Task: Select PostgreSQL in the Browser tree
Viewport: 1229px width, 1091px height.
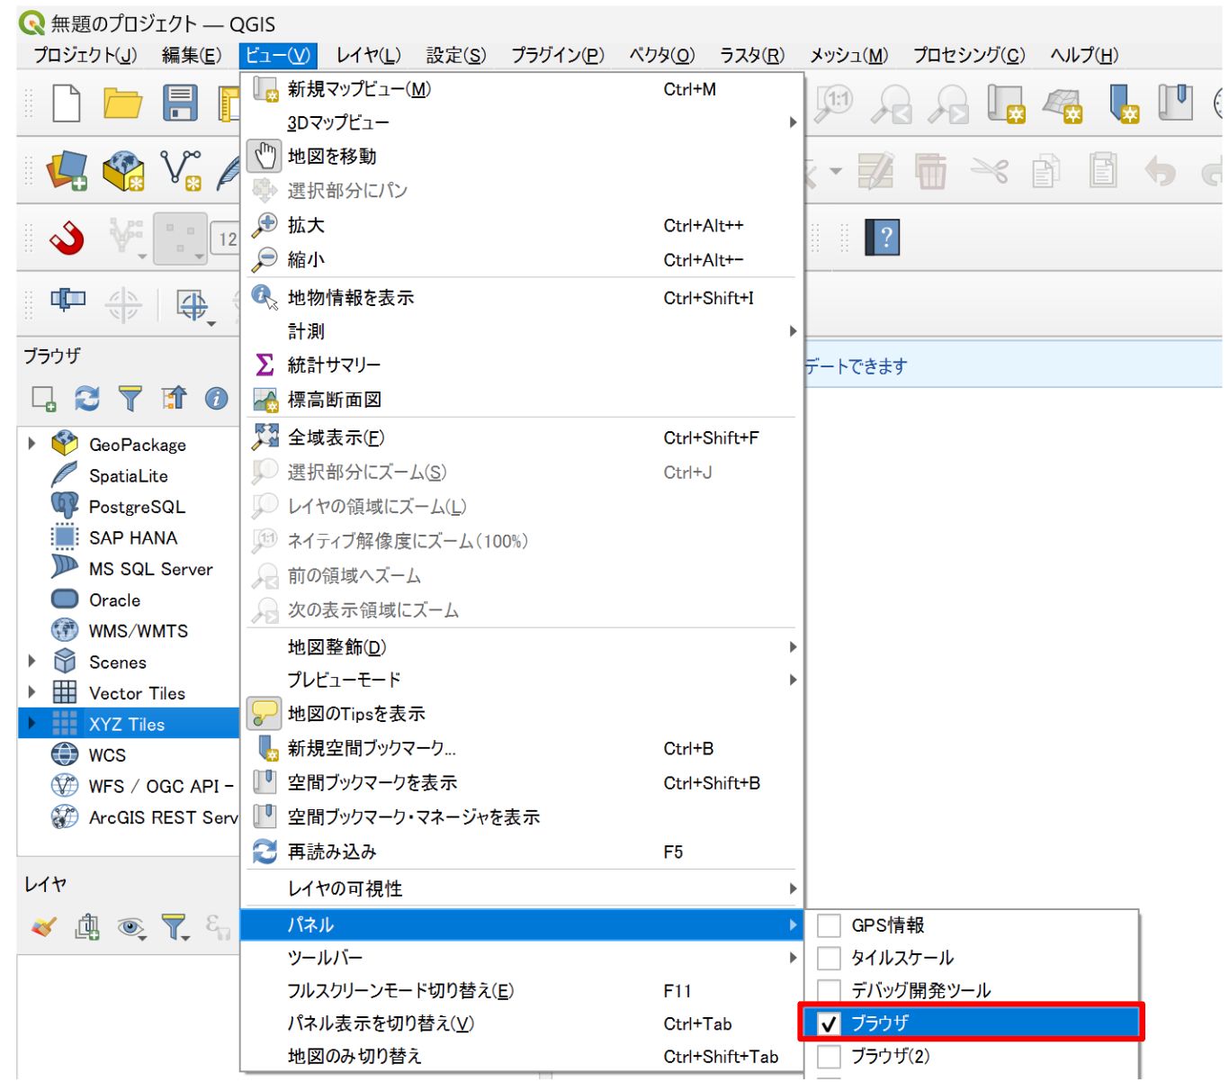Action: (x=137, y=507)
